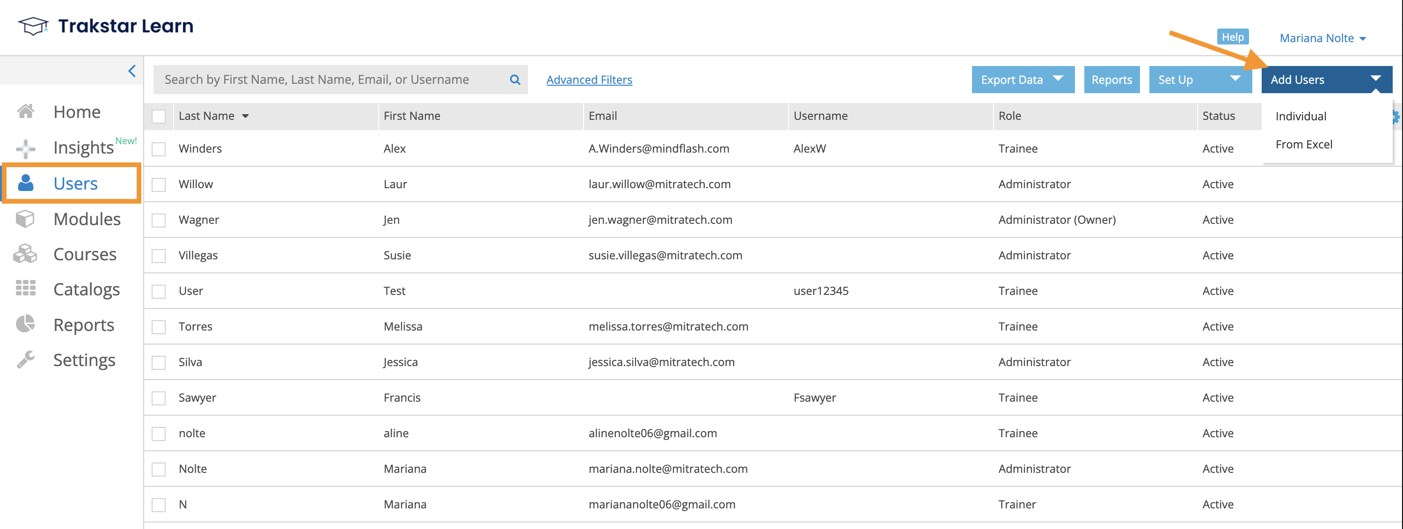The width and height of the screenshot is (1403, 529).
Task: Click the email mariana.nolte@mitratech.com
Action: [668, 469]
